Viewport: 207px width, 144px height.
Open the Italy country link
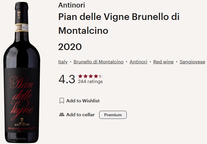pyautogui.click(x=63, y=62)
